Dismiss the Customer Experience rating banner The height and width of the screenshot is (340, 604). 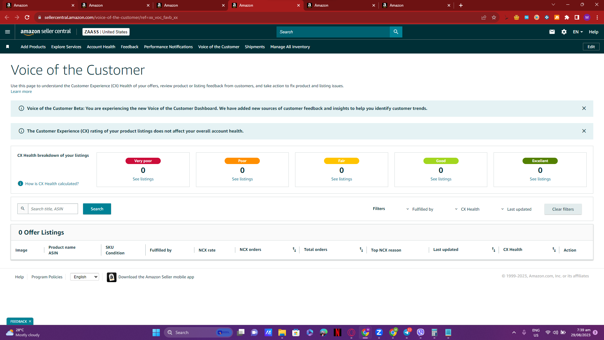584,131
